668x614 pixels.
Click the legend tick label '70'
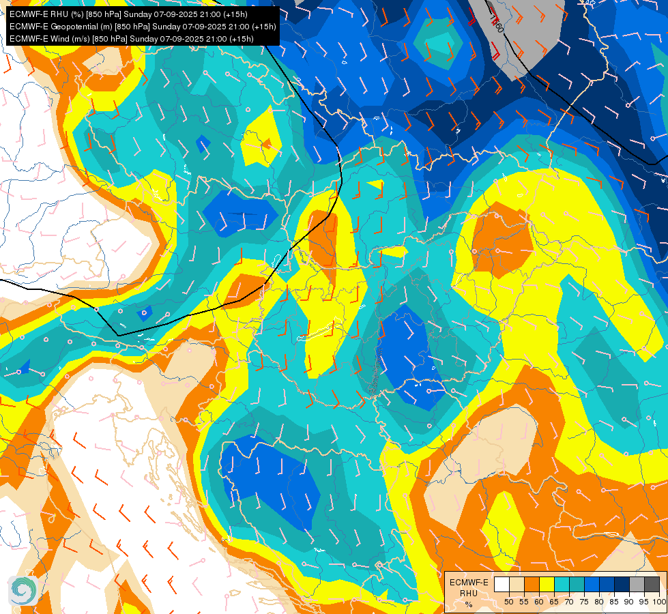pyautogui.click(x=569, y=602)
